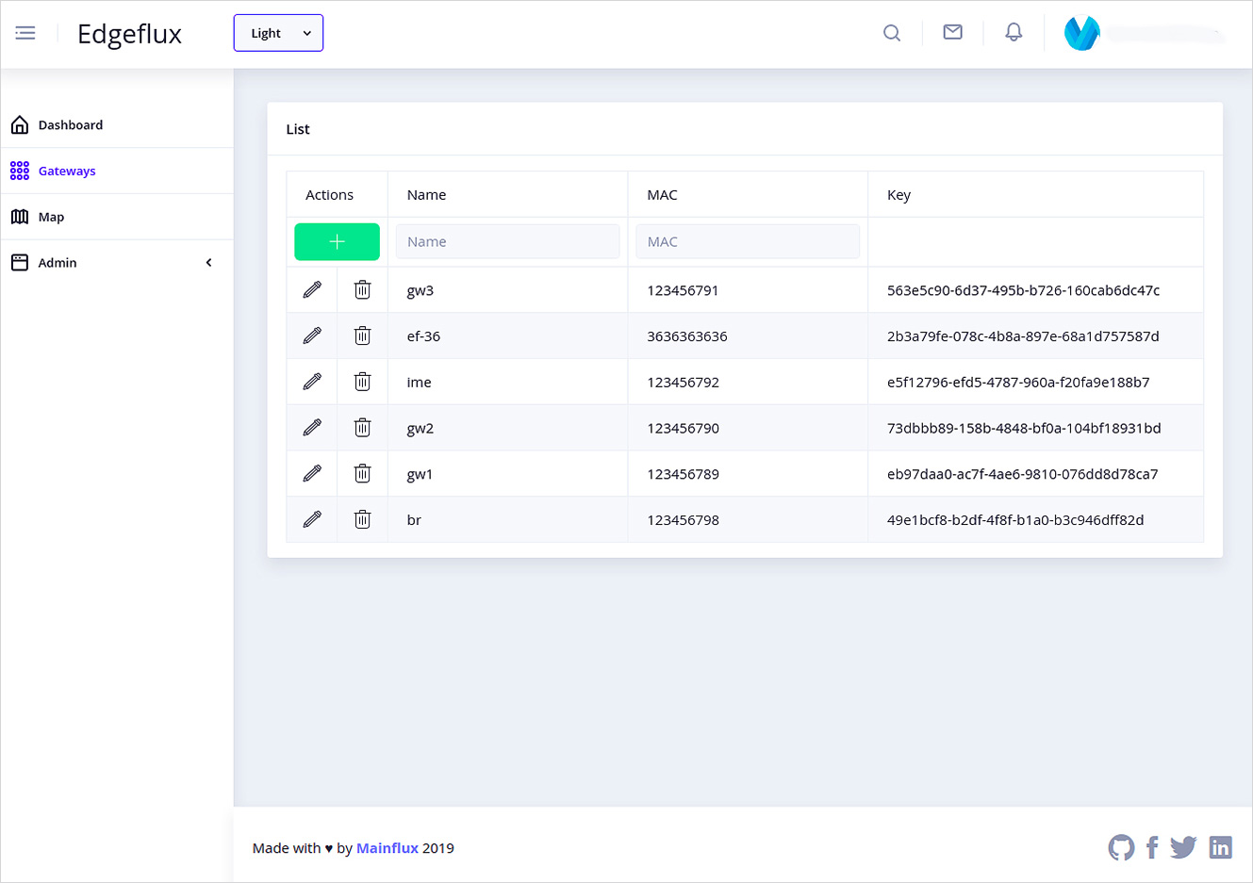Viewport: 1253px width, 883px height.
Task: Click the user avatar in the top bar
Action: (1081, 32)
